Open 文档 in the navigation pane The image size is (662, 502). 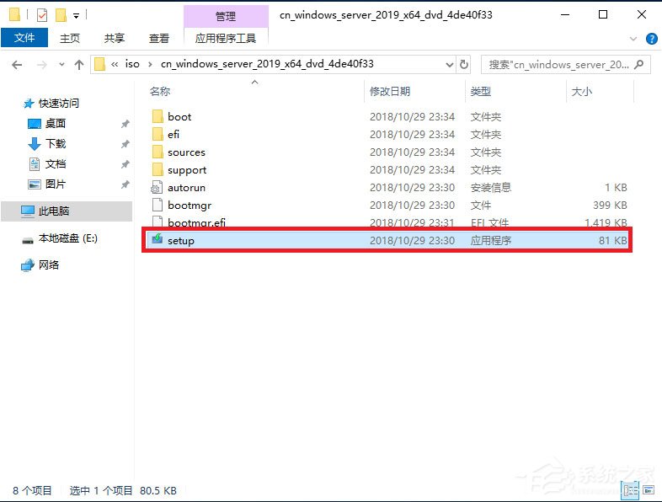56,164
